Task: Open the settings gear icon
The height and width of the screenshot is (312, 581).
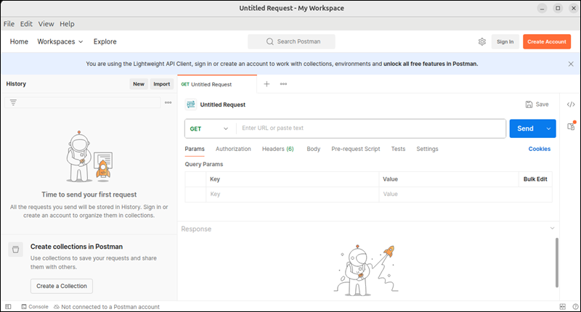Action: [482, 42]
